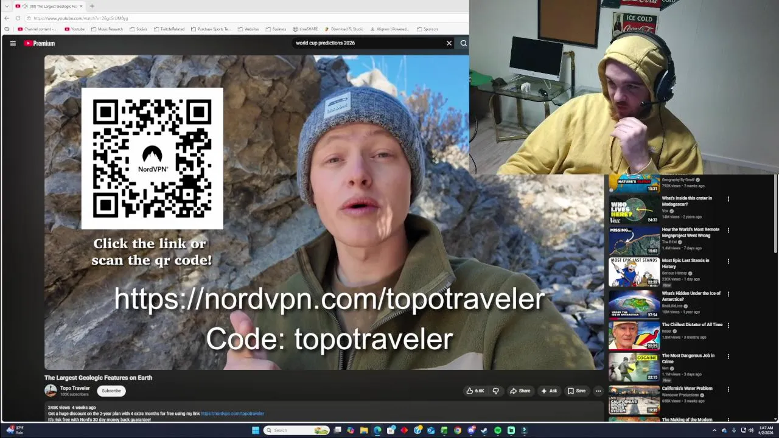Open the 'Topo Traveler' channel name link
The height and width of the screenshot is (438, 779).
(x=75, y=388)
